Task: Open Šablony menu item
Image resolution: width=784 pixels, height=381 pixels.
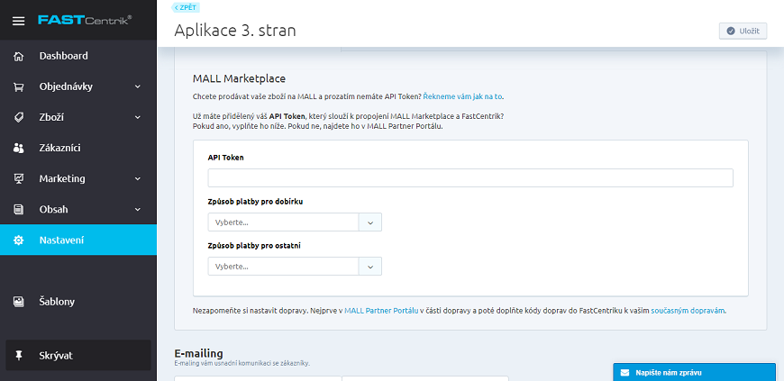Action: click(78, 302)
